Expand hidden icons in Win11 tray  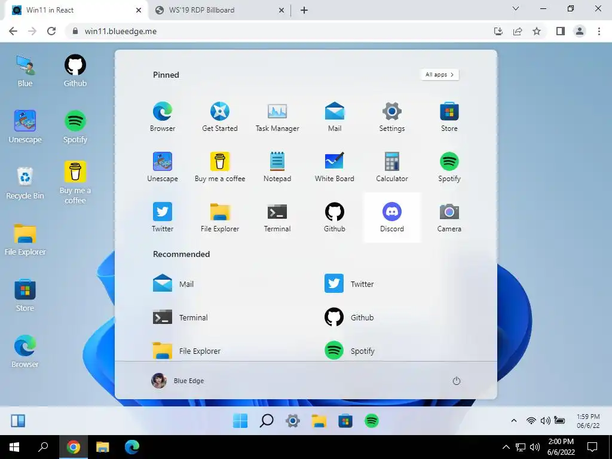click(x=513, y=421)
